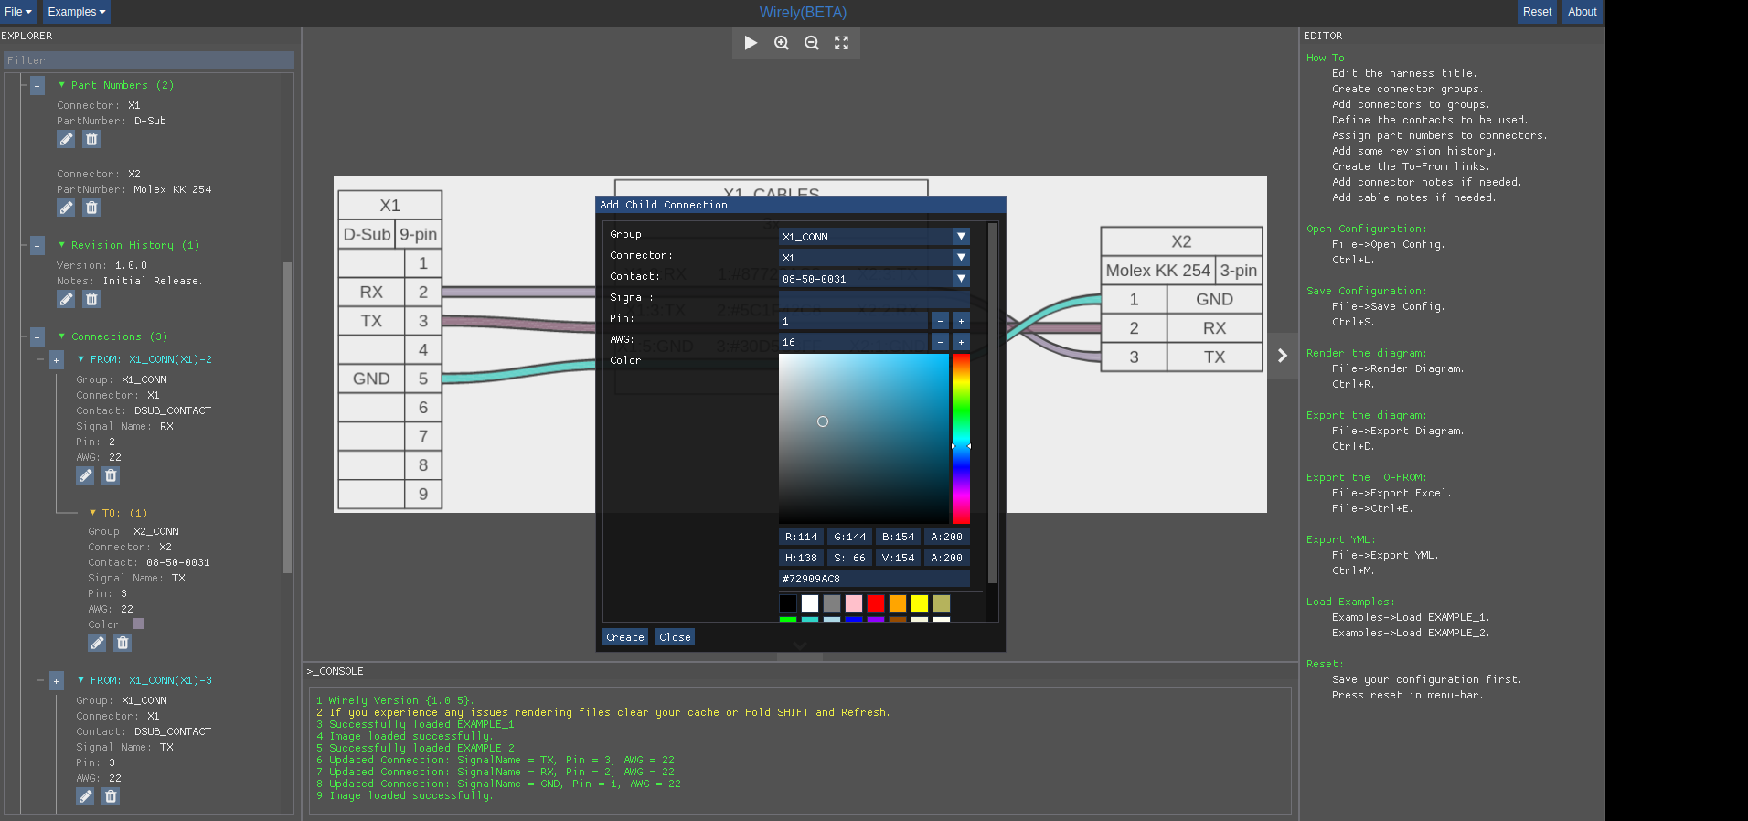
Task: Click Close in Add Child Connection dialog
Action: pos(675,637)
